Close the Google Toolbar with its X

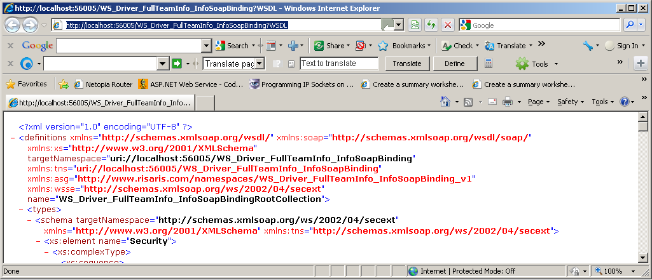pos(10,46)
